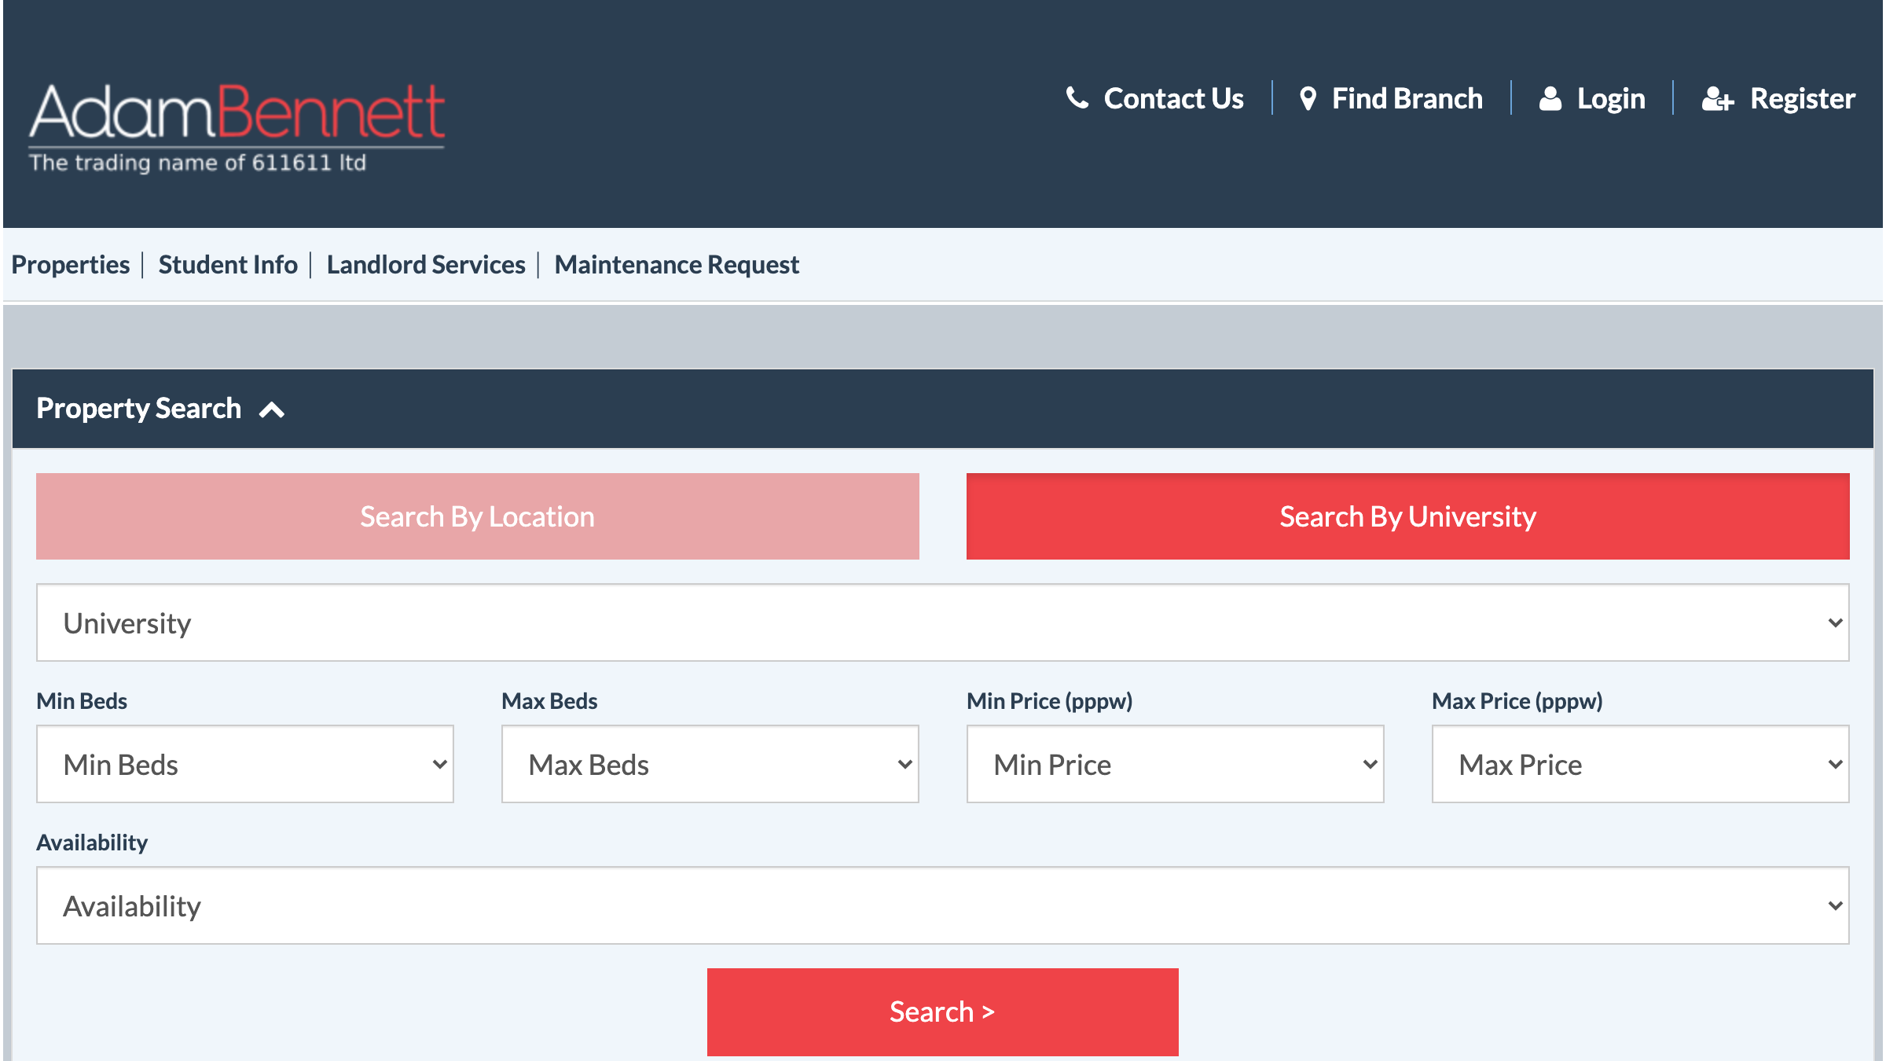This screenshot has height=1061, width=1886.
Task: Open the Max Price dropdown
Action: 1641,764
